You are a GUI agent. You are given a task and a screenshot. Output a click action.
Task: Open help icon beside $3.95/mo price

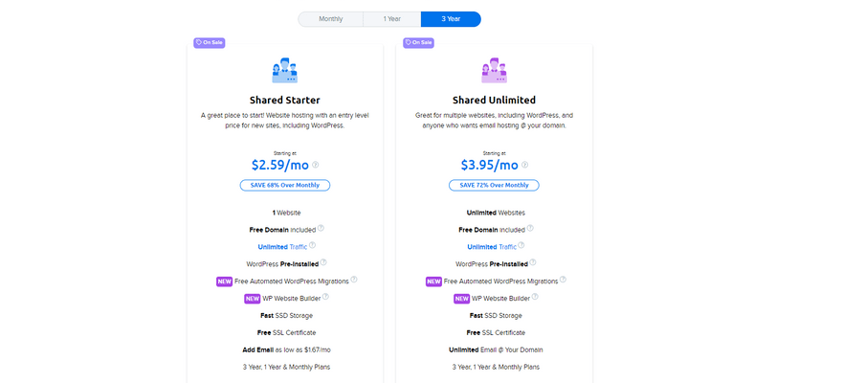point(524,165)
